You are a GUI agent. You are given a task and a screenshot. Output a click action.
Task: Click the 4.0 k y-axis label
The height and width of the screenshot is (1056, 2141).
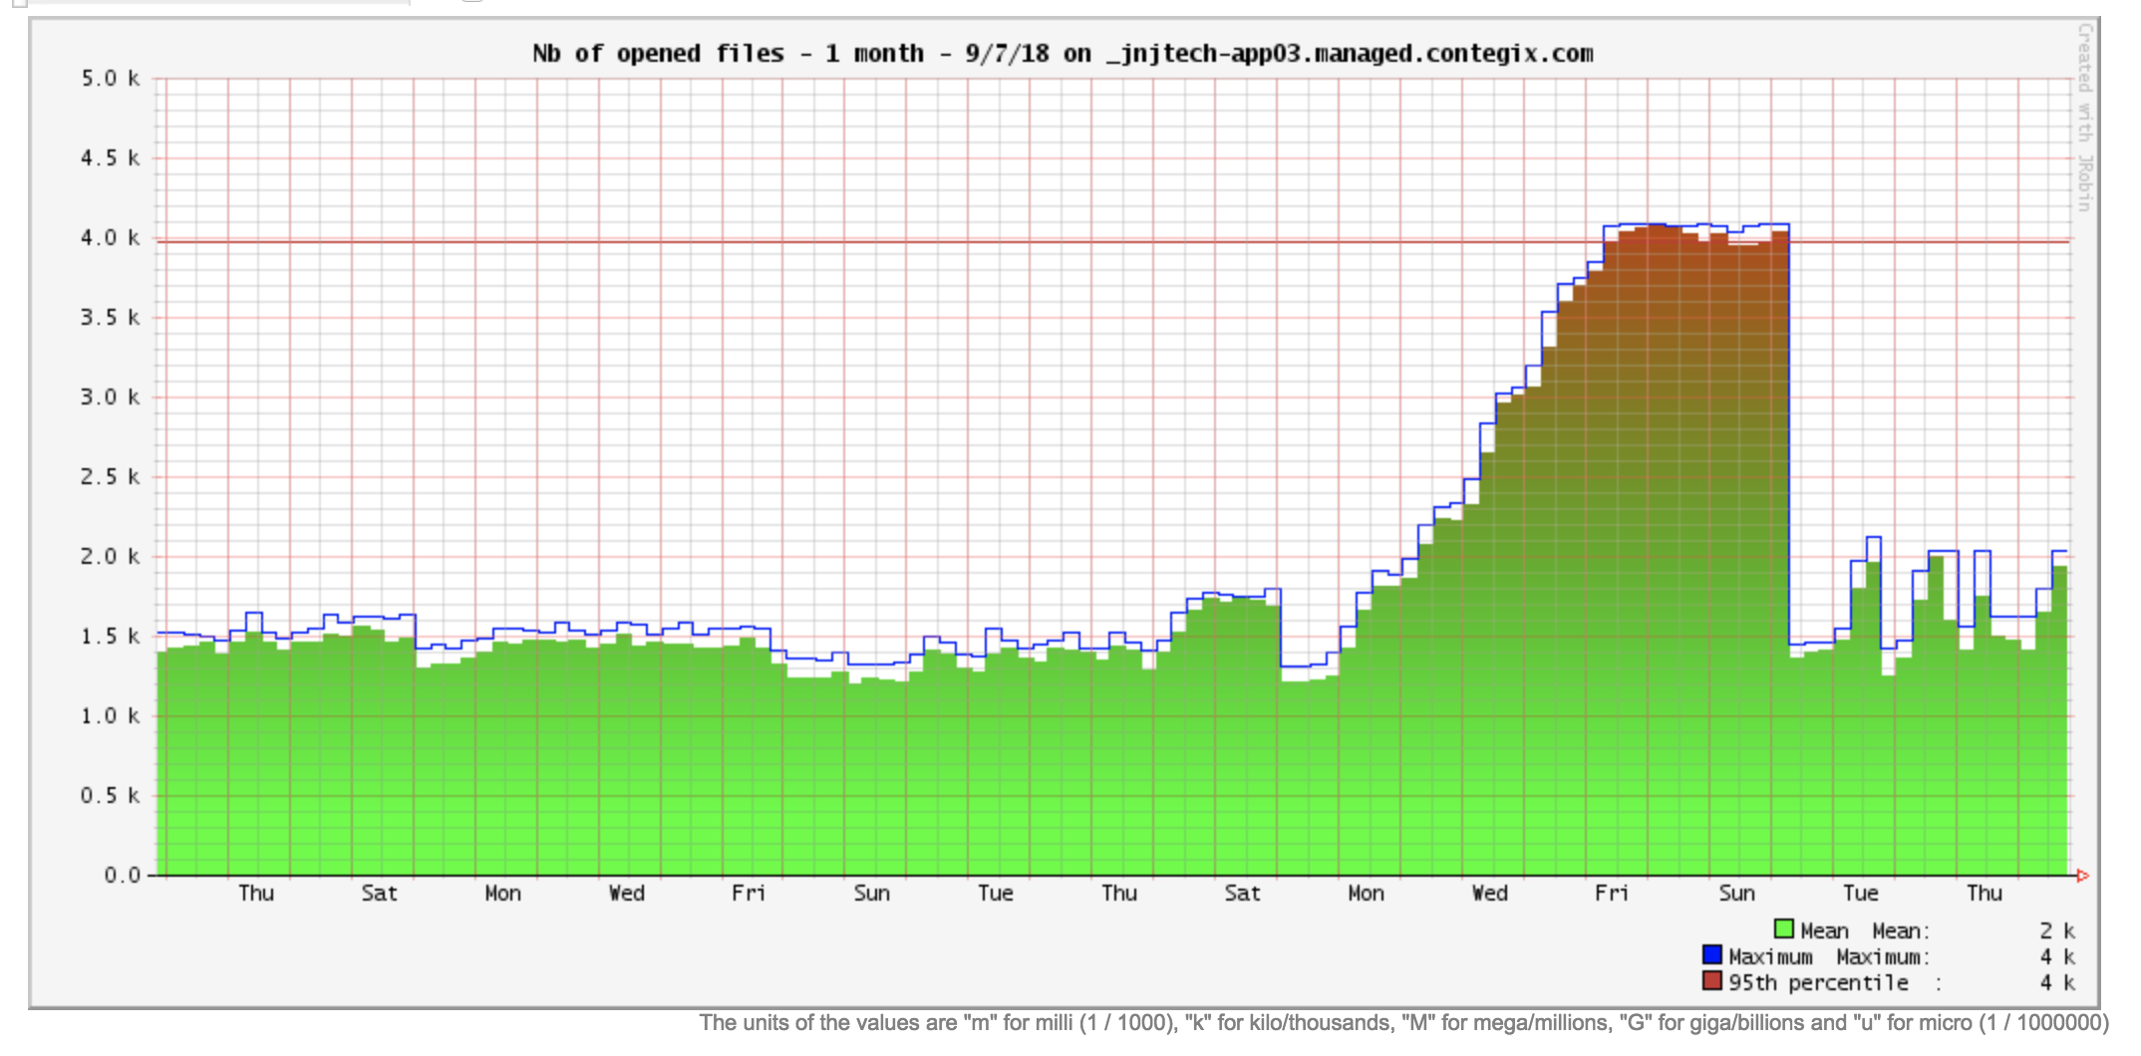[110, 238]
